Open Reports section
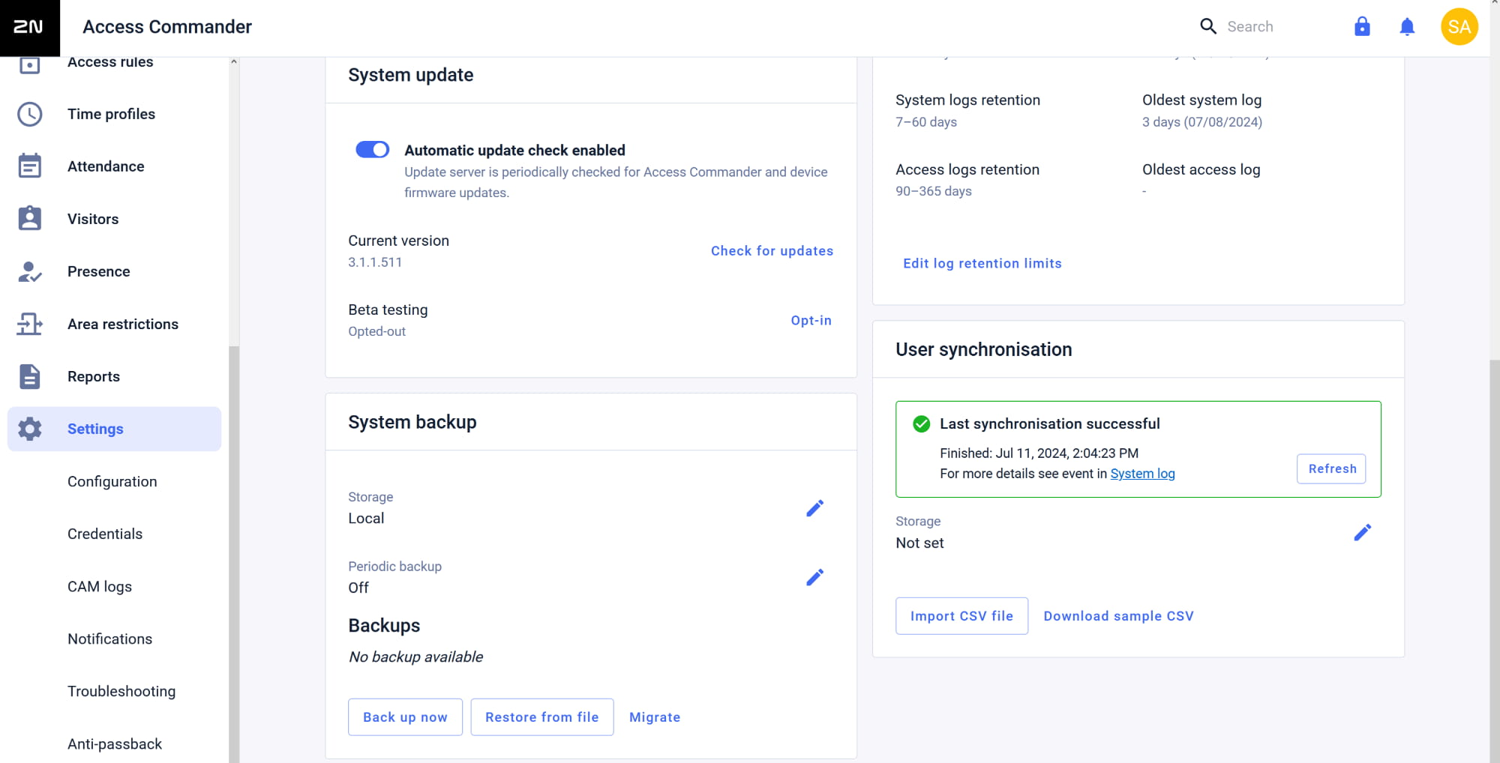Image resolution: width=1500 pixels, height=763 pixels. point(94,376)
